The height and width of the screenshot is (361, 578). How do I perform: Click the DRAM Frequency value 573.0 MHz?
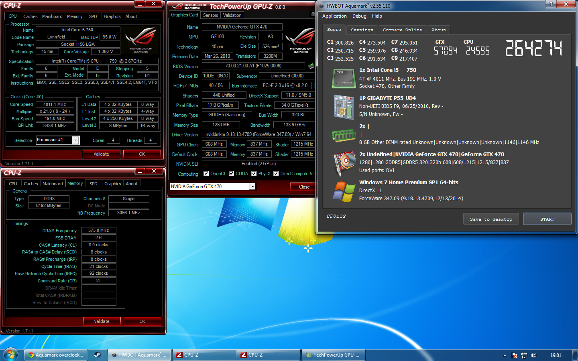coord(99,230)
